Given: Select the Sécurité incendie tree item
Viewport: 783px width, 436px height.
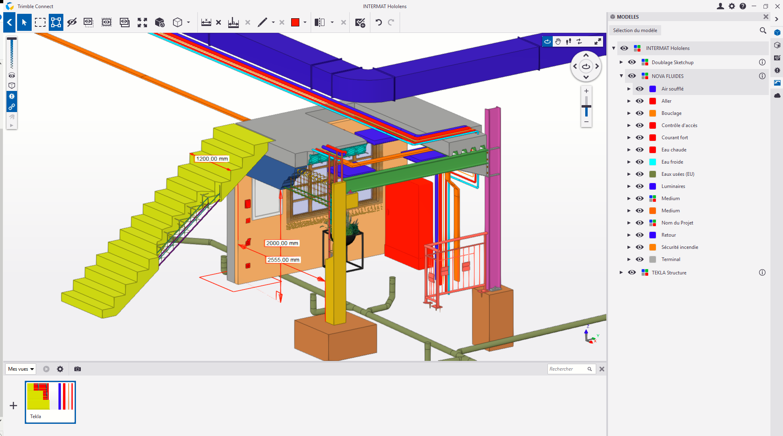Looking at the screenshot, I should (x=679, y=247).
